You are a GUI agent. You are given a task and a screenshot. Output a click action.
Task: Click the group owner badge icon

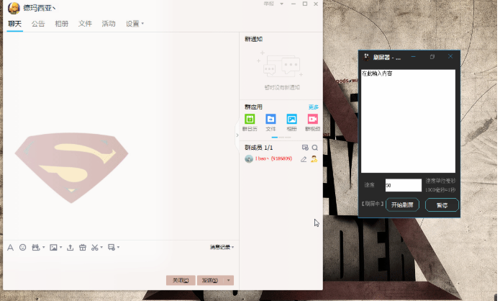tap(314, 159)
